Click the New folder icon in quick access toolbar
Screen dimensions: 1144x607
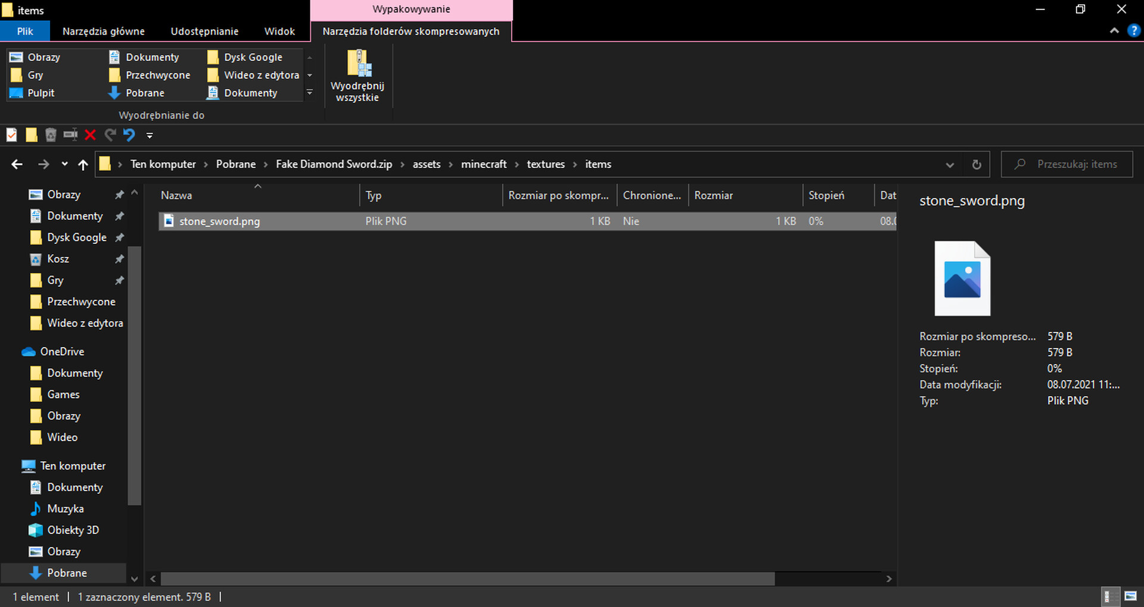(32, 135)
